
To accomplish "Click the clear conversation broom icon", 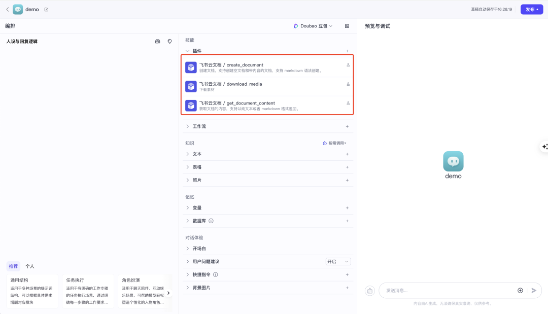I will point(370,291).
